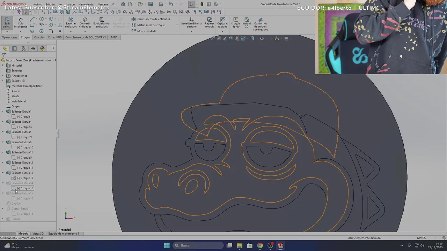447x251 pixels.
Task: Select the Sketch Fillet tool
Action: (x=51, y=31)
